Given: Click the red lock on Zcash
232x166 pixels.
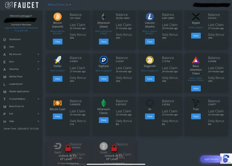Looking at the screenshot, I should coord(114,148).
